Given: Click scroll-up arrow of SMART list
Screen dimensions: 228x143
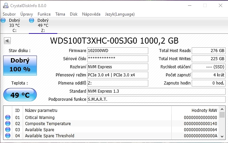Looking at the screenshot, I should [222, 109].
